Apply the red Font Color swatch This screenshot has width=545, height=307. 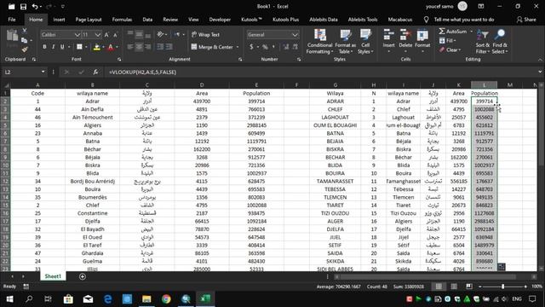(111, 47)
